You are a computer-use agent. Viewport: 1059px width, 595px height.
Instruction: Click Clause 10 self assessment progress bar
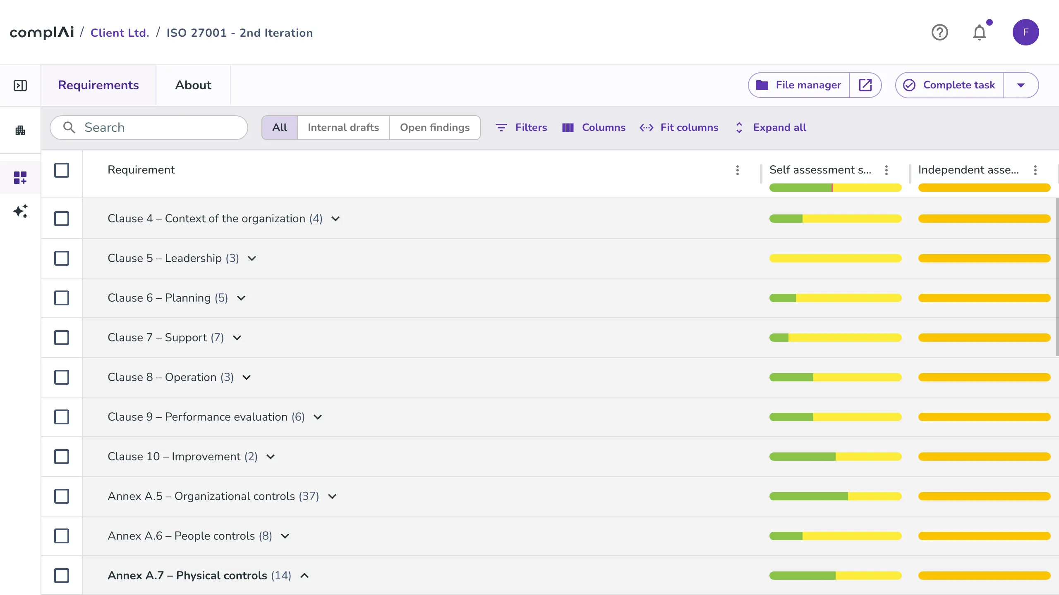pos(835,457)
